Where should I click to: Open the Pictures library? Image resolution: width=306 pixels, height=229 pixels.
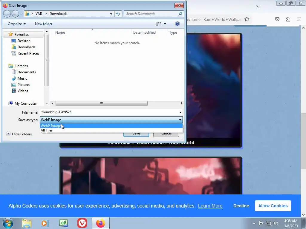point(24,84)
